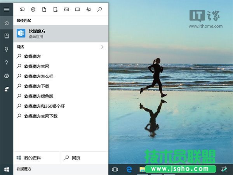Click the Home icon in sidebar
Viewport: 233px width, 175px height.
6,23
